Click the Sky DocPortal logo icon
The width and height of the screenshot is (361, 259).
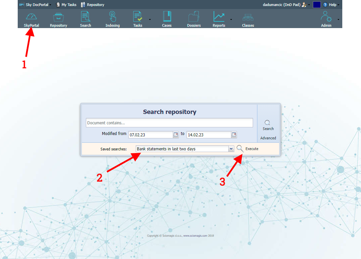pos(22,5)
